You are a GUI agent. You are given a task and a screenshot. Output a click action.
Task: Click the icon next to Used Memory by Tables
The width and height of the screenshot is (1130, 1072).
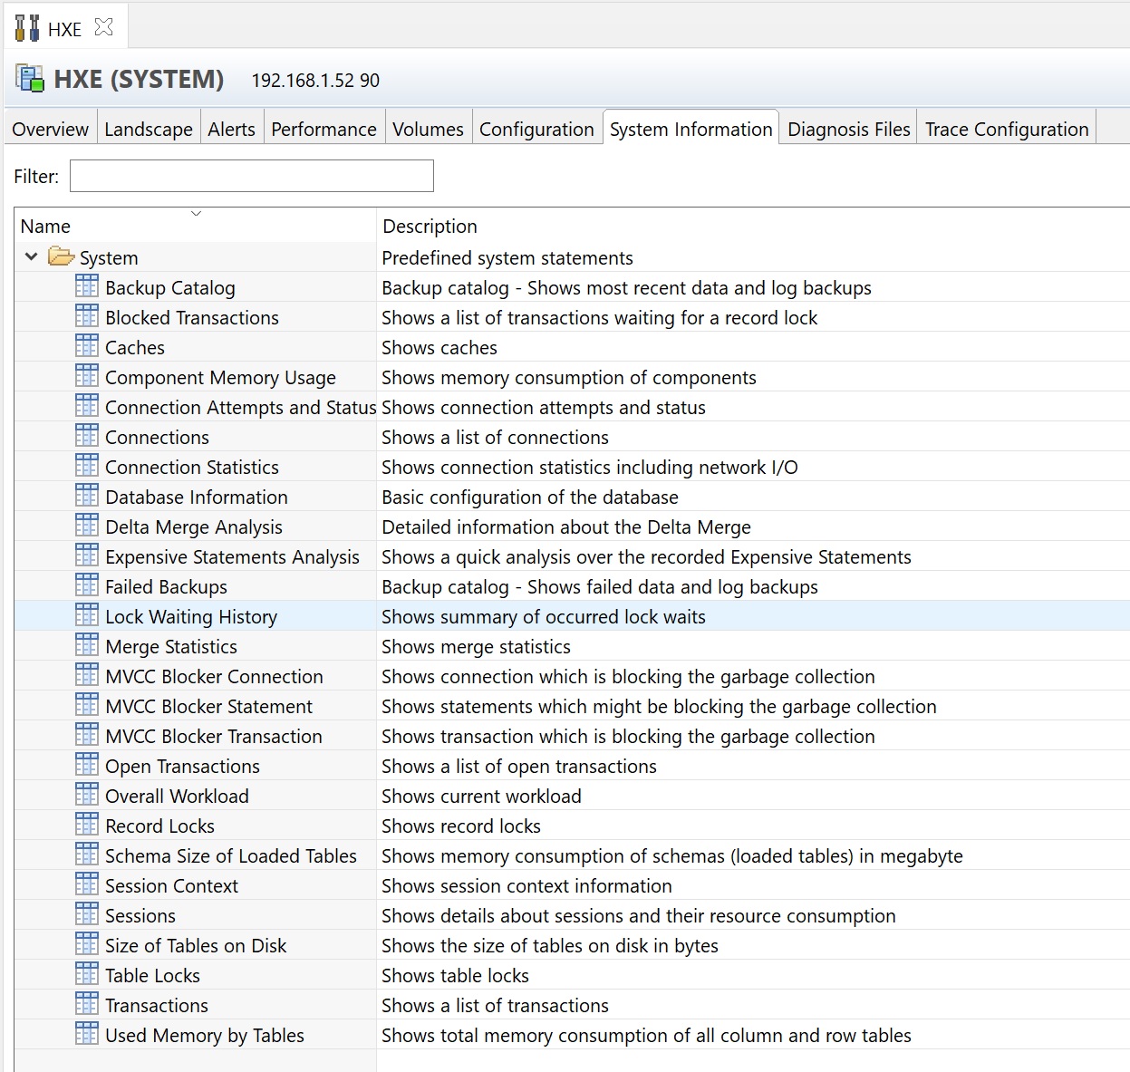[87, 1035]
